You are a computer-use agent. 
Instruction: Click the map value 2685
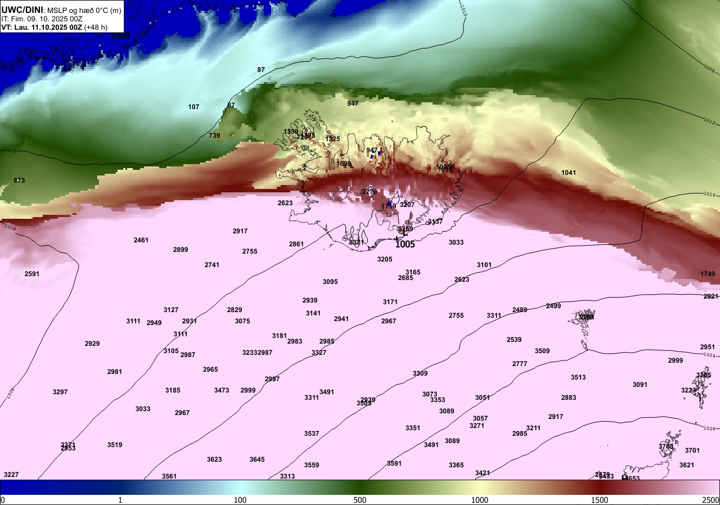click(406, 278)
